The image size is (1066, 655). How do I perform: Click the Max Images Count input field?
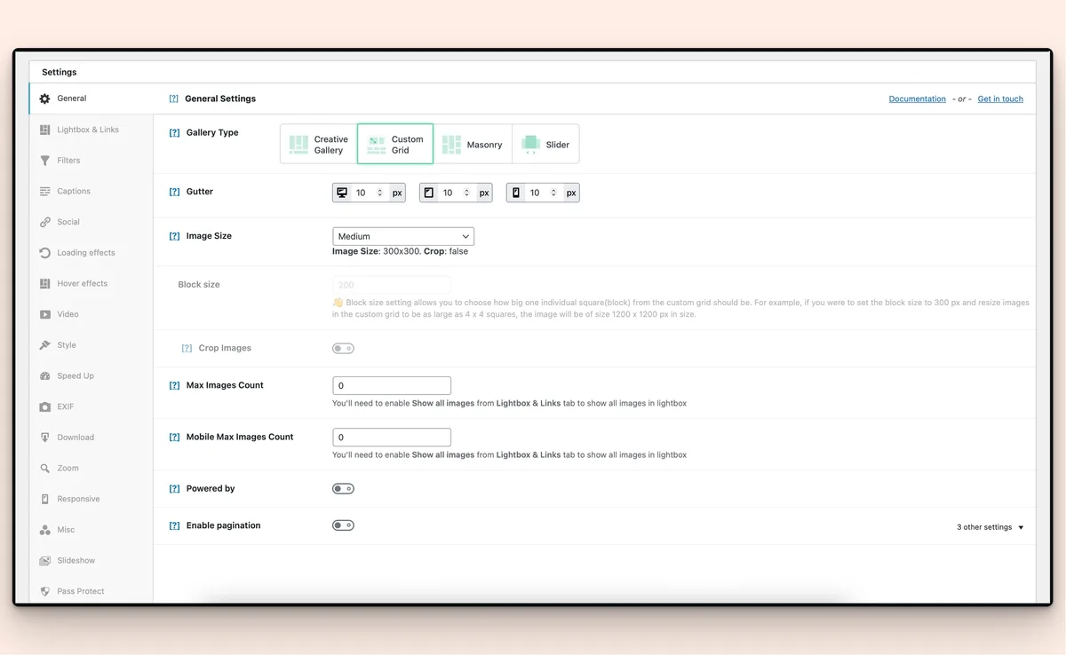coord(392,386)
